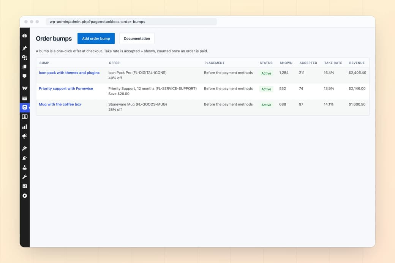Open the Users person icon
The image size is (395, 263).
(25, 167)
